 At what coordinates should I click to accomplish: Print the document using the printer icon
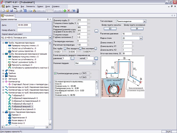pyautogui.click(x=20, y=11)
